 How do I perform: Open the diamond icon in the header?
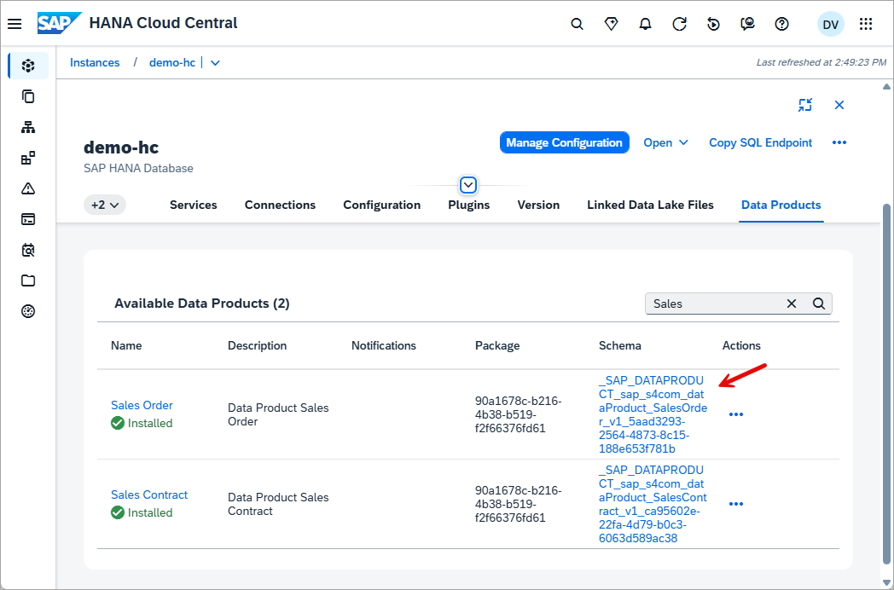coord(611,24)
